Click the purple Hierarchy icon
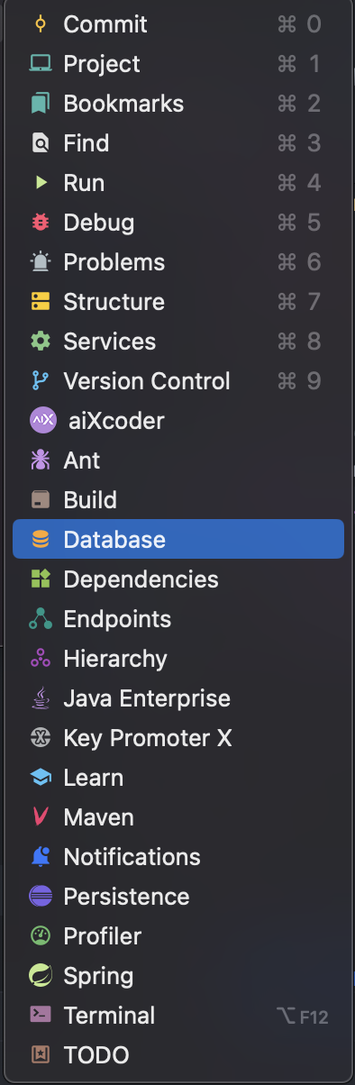 pyautogui.click(x=41, y=659)
